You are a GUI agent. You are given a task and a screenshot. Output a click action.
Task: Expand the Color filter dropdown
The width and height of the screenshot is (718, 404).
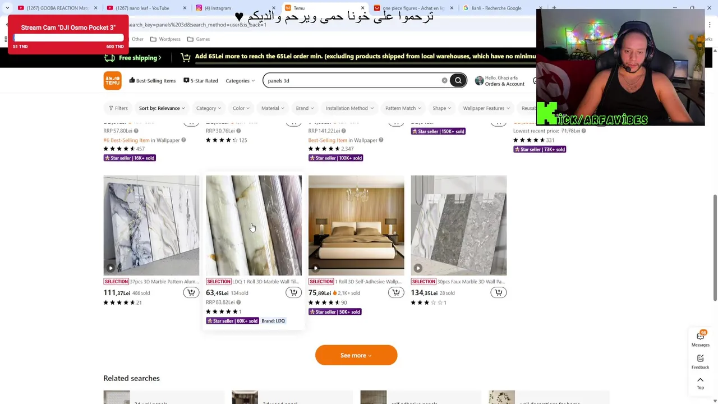coord(241,108)
